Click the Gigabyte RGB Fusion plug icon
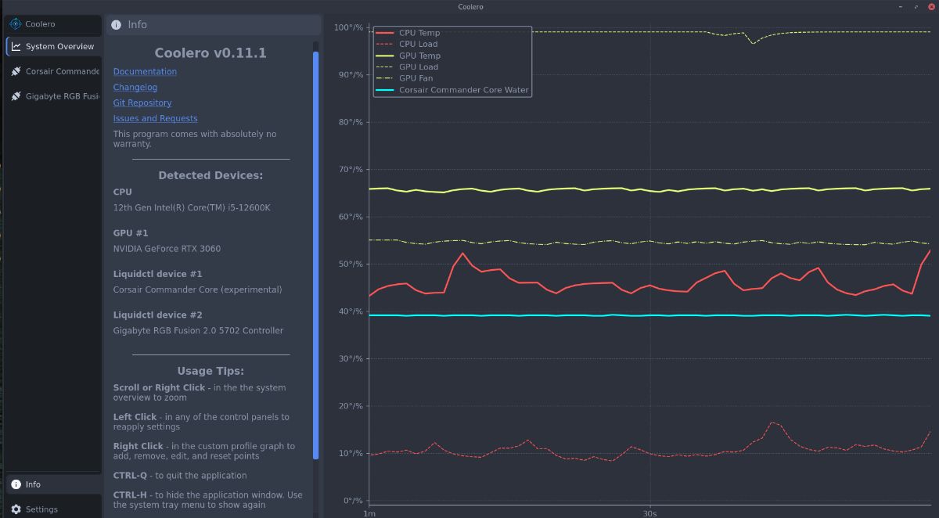Image resolution: width=939 pixels, height=518 pixels. (16, 96)
